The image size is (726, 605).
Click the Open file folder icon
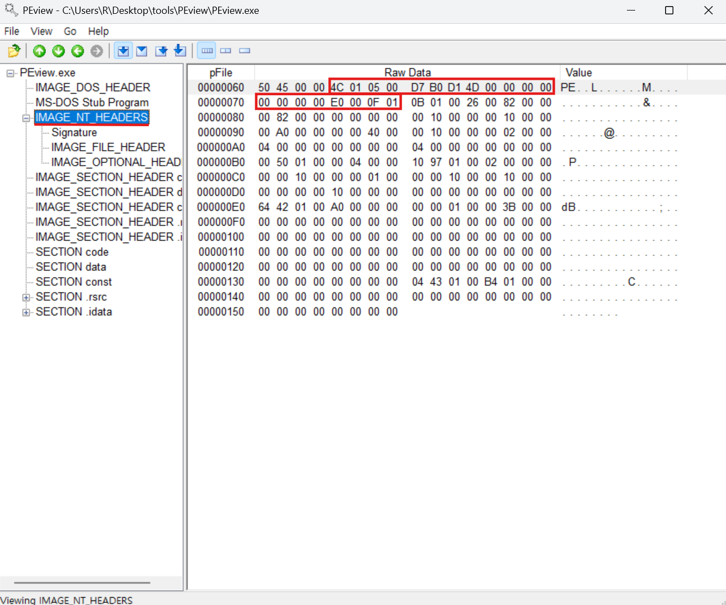tap(14, 51)
